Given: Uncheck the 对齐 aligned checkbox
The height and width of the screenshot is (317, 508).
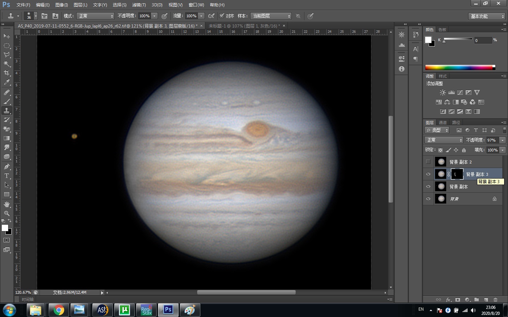Looking at the screenshot, I should tap(222, 16).
